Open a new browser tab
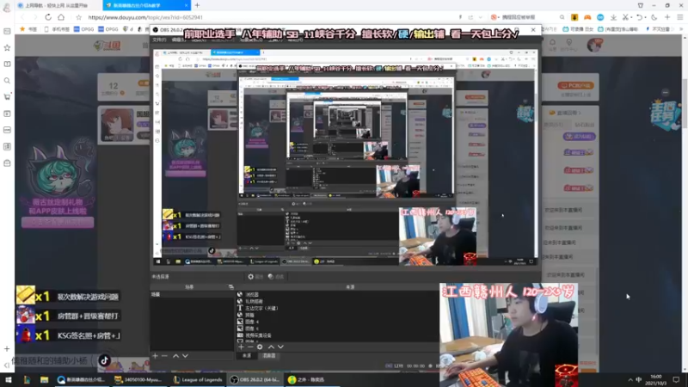 [x=197, y=5]
